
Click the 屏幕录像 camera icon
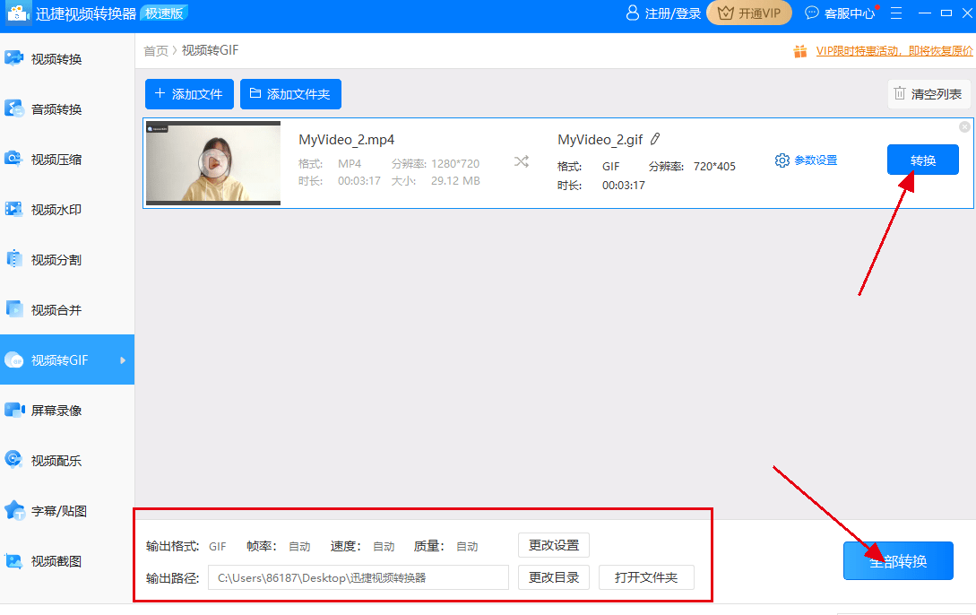[x=14, y=411]
